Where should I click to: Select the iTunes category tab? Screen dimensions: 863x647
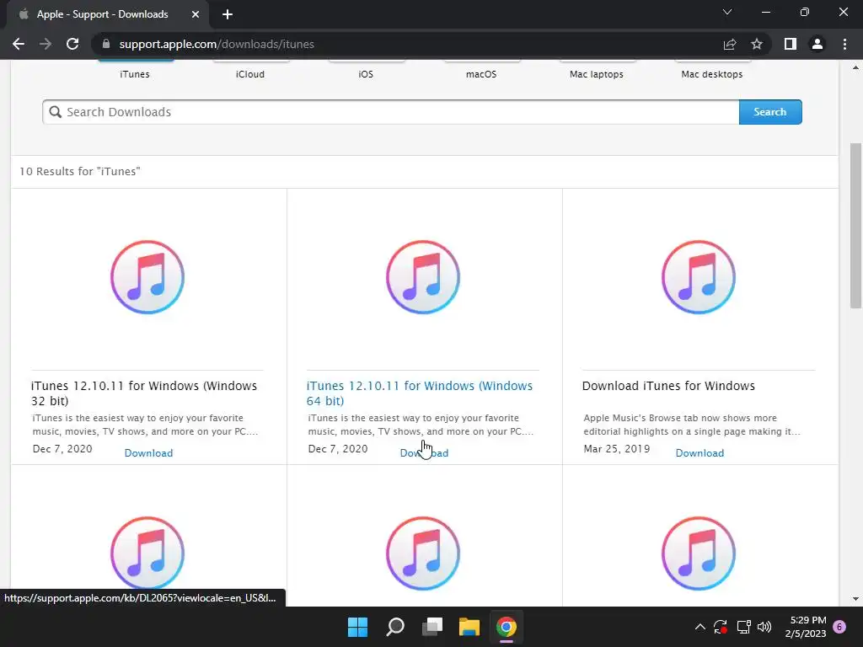pyautogui.click(x=135, y=74)
